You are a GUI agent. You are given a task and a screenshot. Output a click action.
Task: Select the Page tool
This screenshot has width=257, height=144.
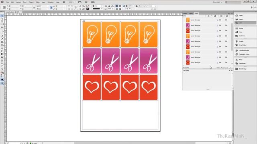tap(2, 21)
